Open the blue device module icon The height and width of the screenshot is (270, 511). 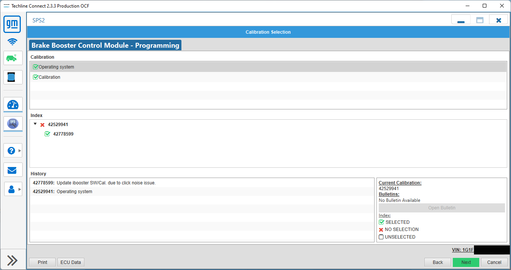(x=12, y=77)
